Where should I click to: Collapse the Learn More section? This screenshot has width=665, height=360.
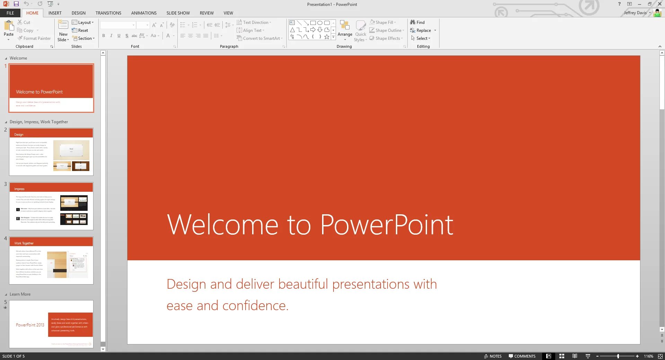6,295
